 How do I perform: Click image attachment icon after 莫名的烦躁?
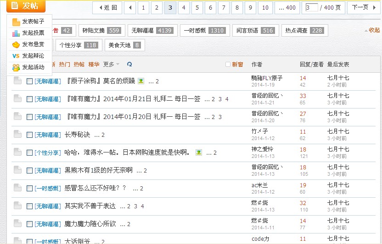[141, 81]
